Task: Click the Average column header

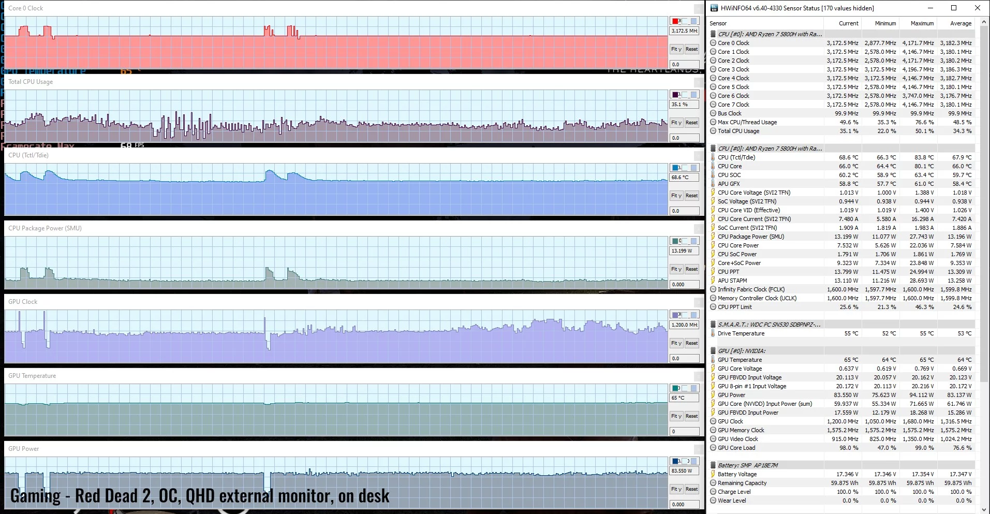Action: (x=960, y=23)
